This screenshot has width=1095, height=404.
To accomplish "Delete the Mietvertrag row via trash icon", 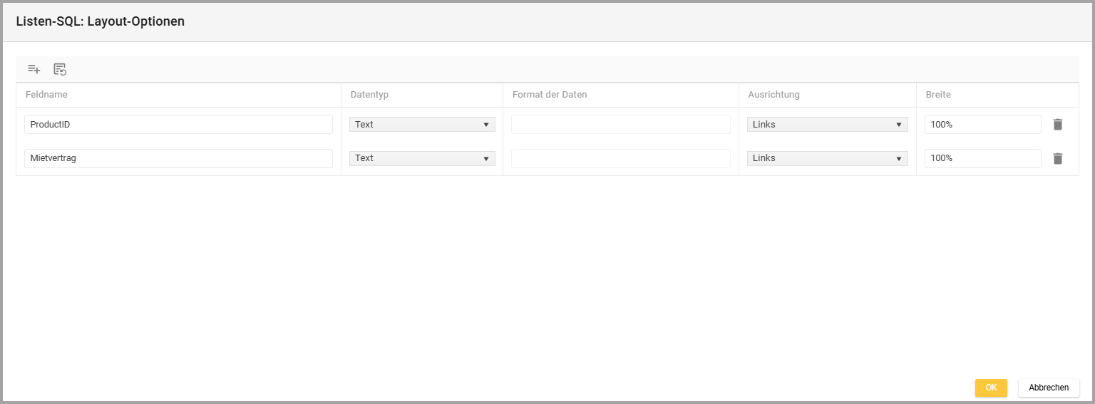I will point(1057,158).
